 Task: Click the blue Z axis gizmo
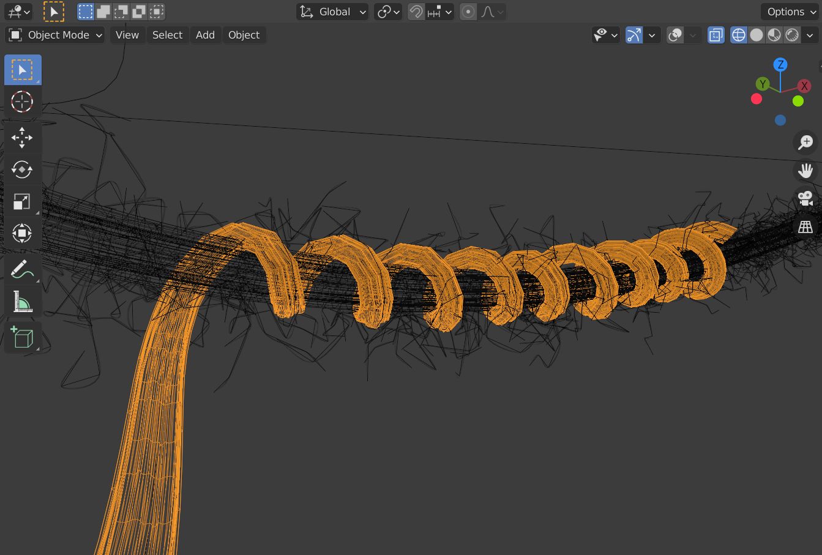(780, 65)
